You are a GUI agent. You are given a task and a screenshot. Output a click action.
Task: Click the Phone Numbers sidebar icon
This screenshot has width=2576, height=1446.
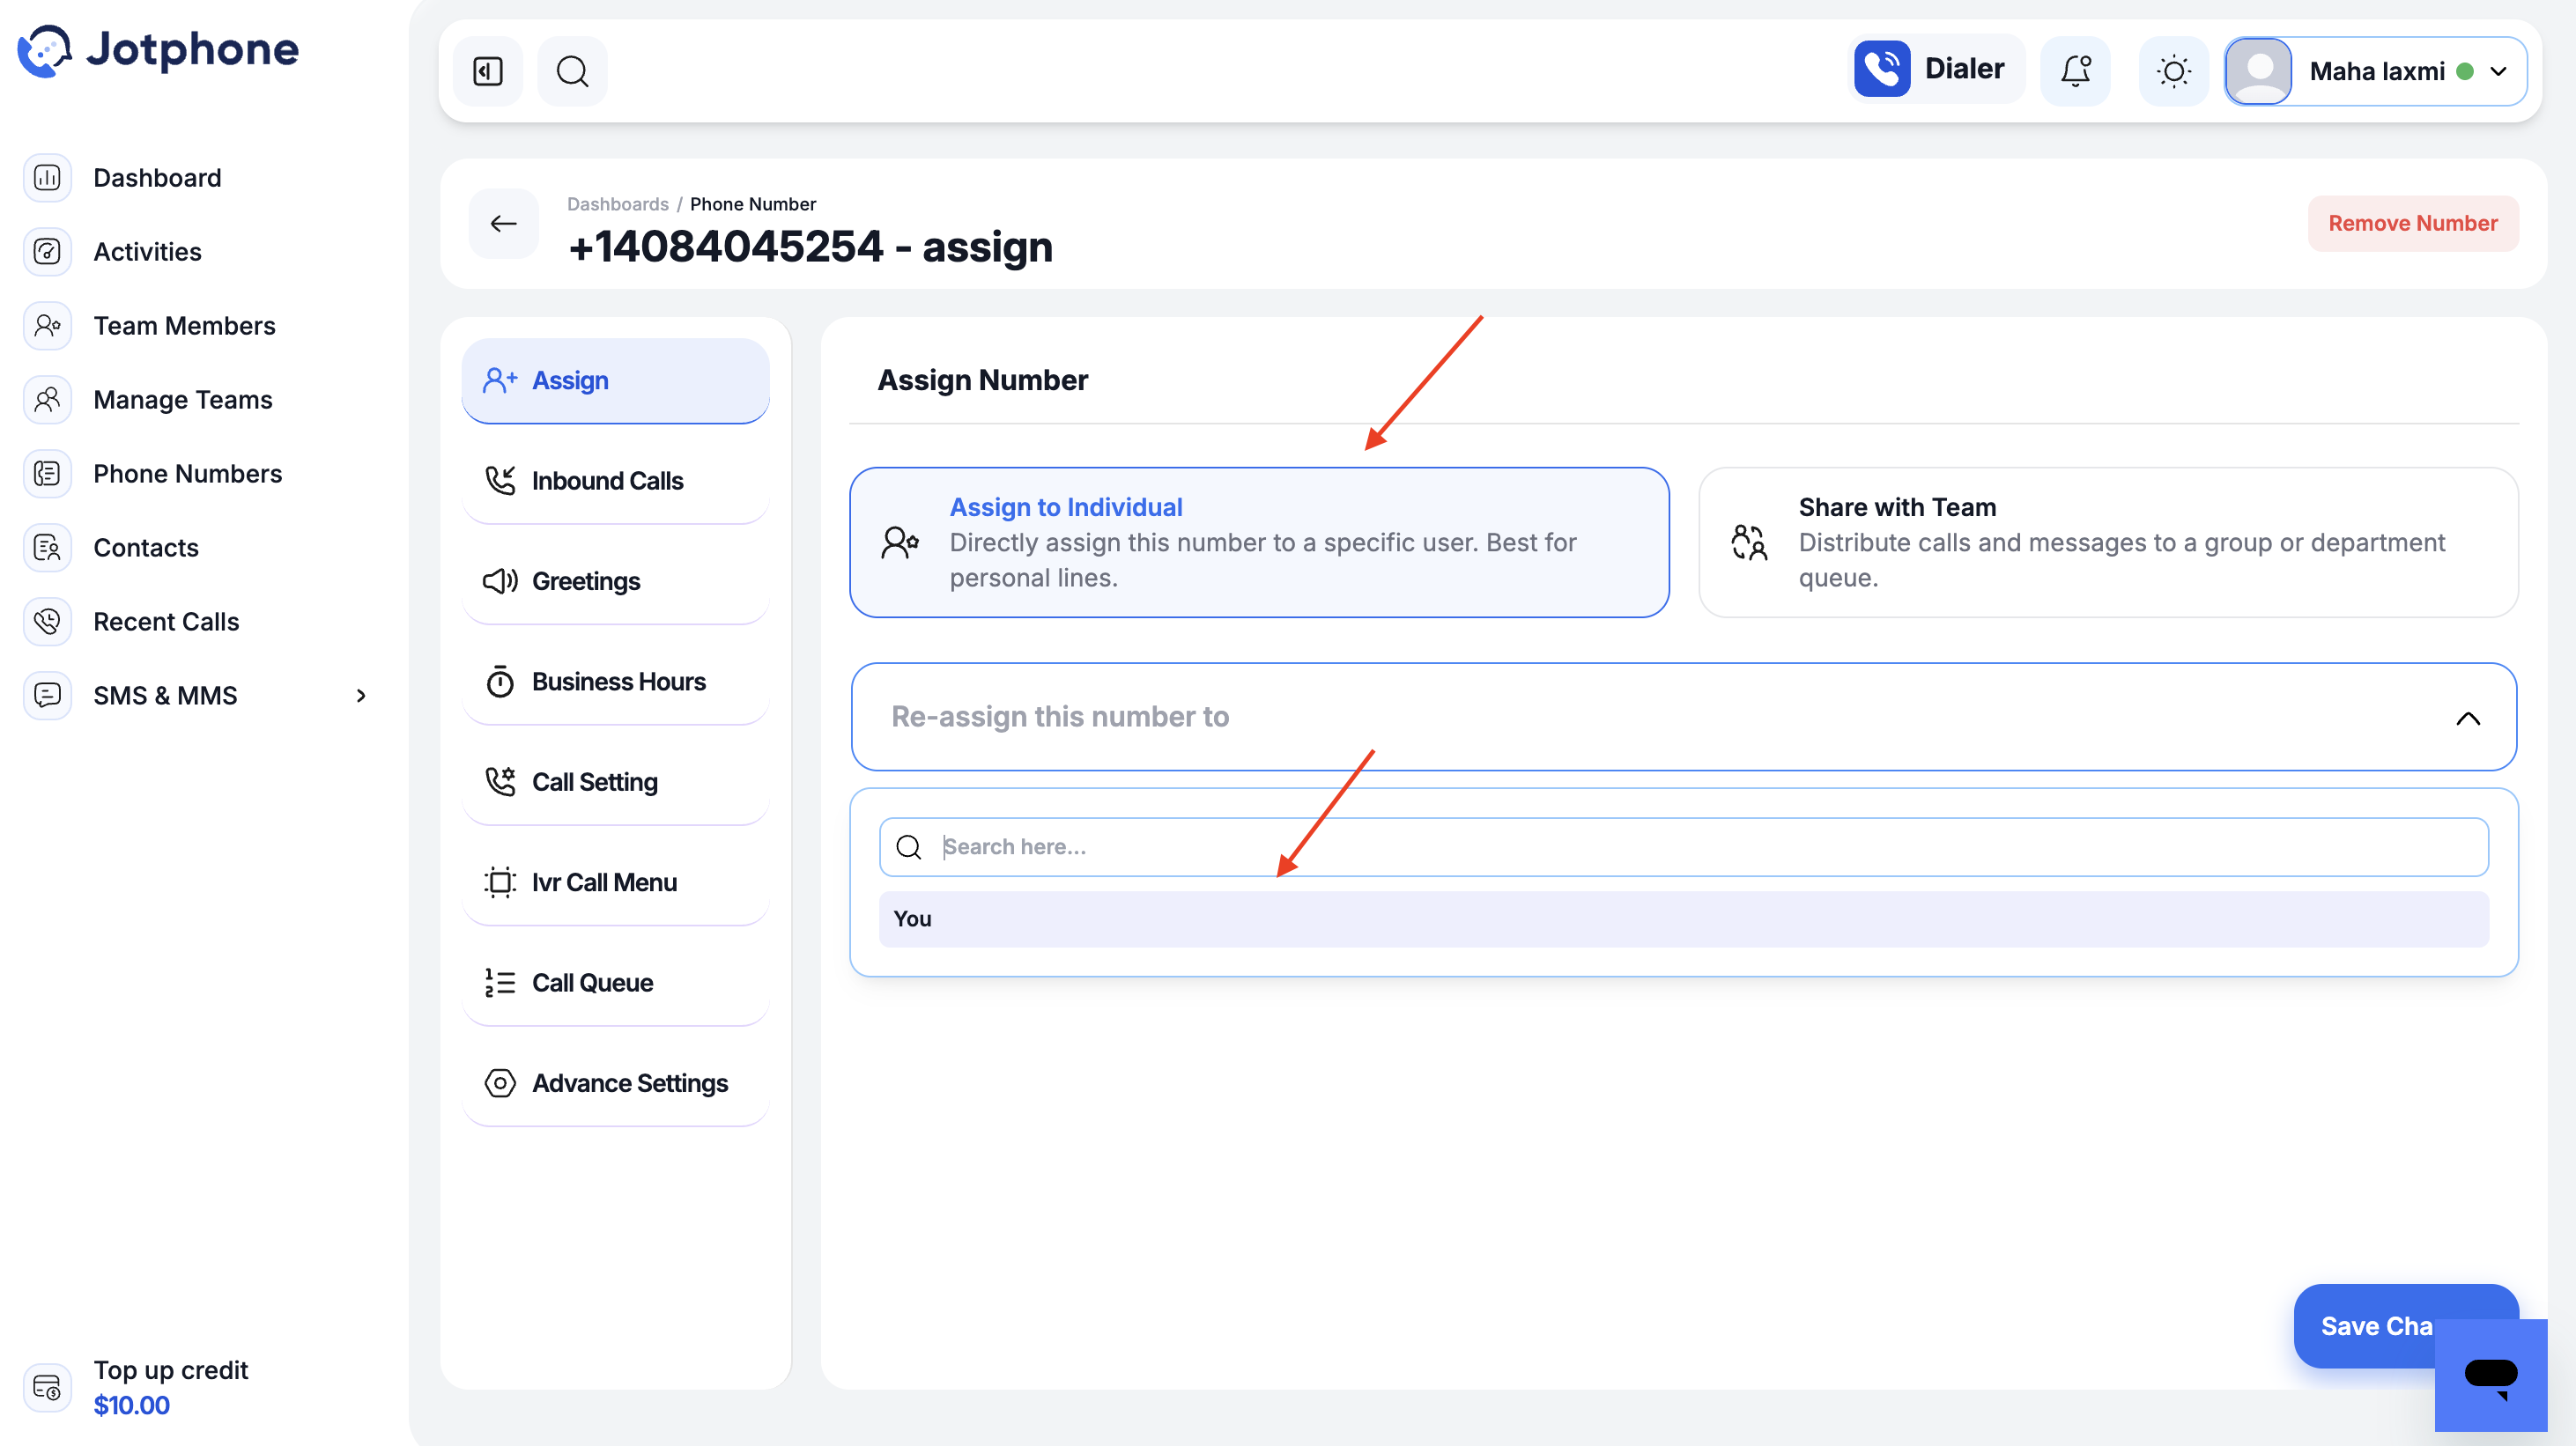(47, 474)
